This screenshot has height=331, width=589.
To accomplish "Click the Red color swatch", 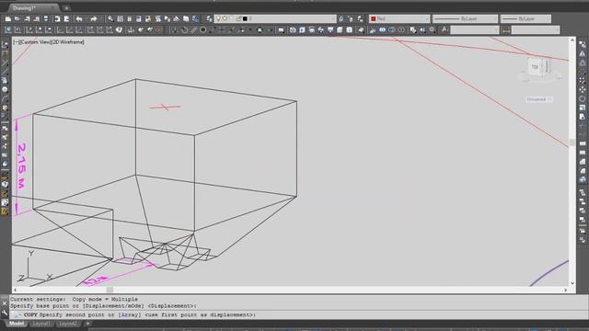I will click(374, 18).
